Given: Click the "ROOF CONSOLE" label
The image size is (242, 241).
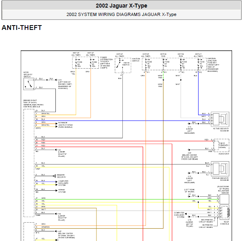Looking at the screenshot, I should click(224, 223).
